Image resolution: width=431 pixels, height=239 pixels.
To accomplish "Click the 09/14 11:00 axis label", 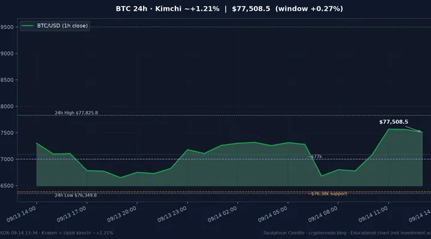I will tap(374, 214).
